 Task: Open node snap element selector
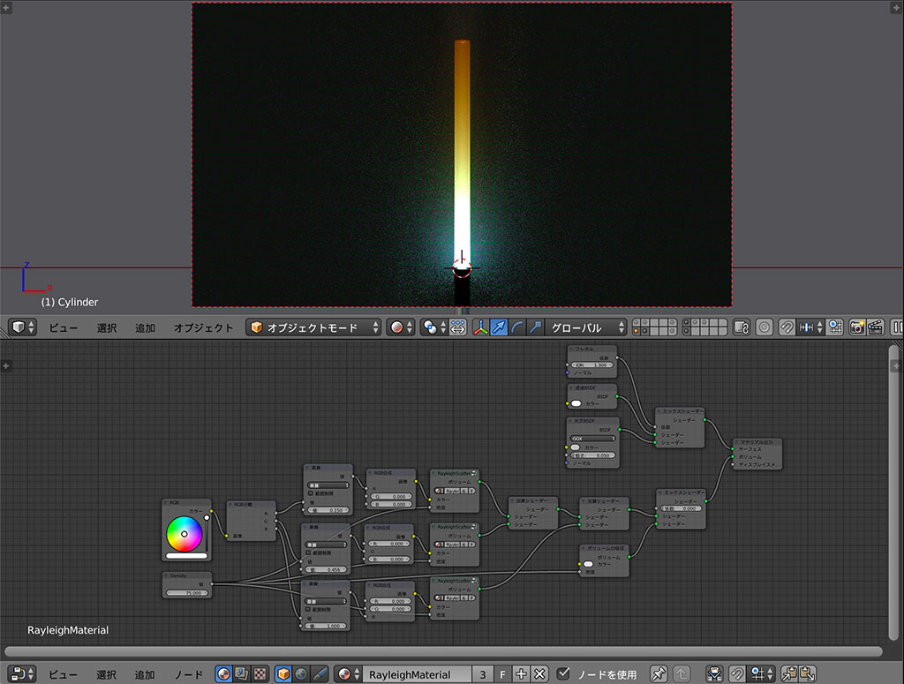(x=761, y=673)
